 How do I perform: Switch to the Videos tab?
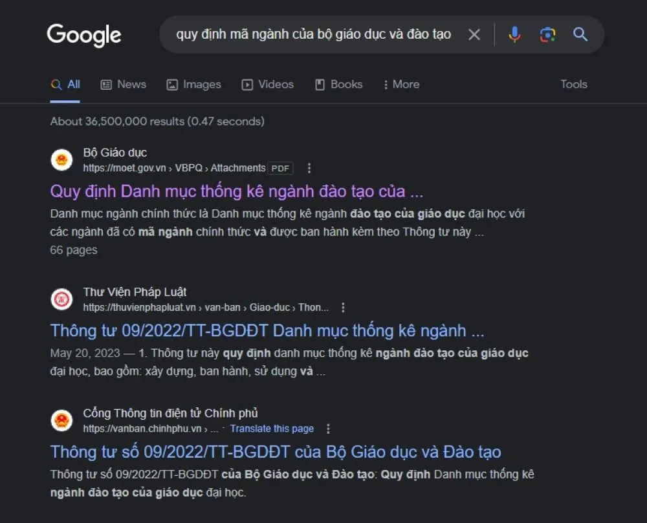coord(267,85)
